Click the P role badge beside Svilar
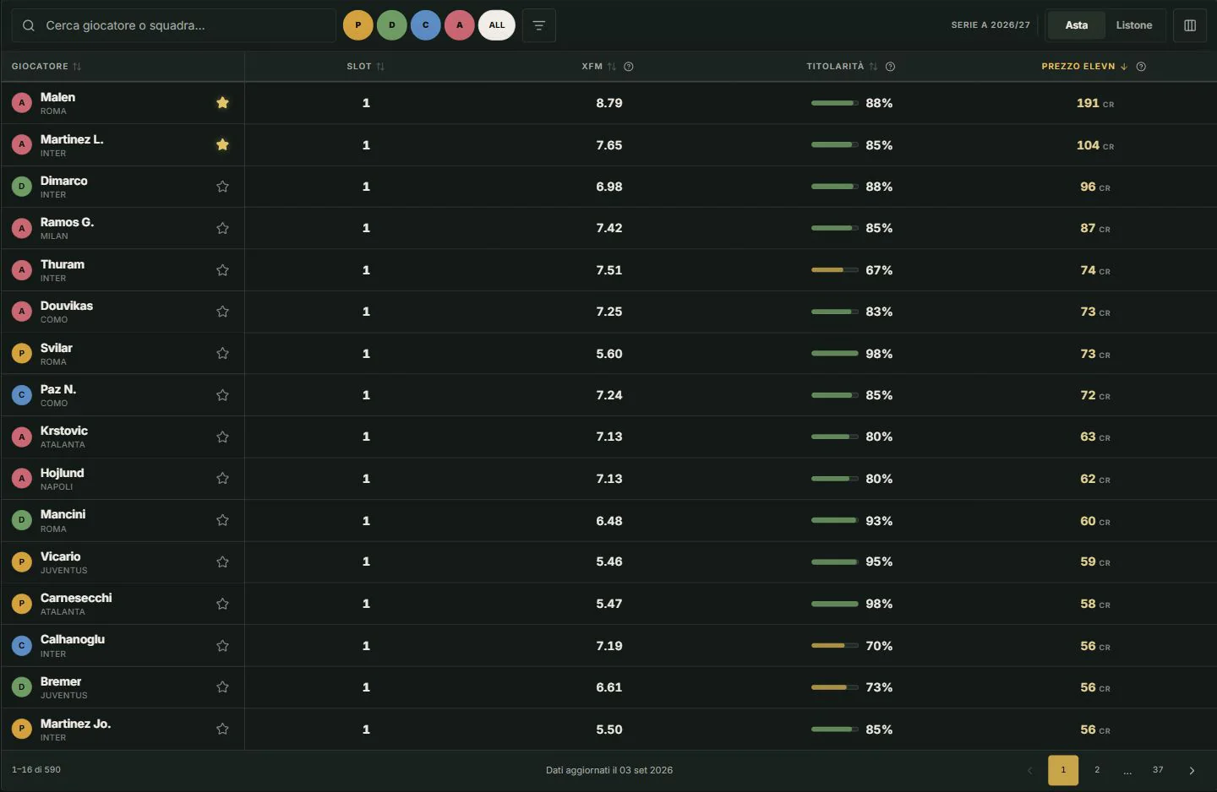Viewport: 1217px width, 792px height. [x=22, y=354]
